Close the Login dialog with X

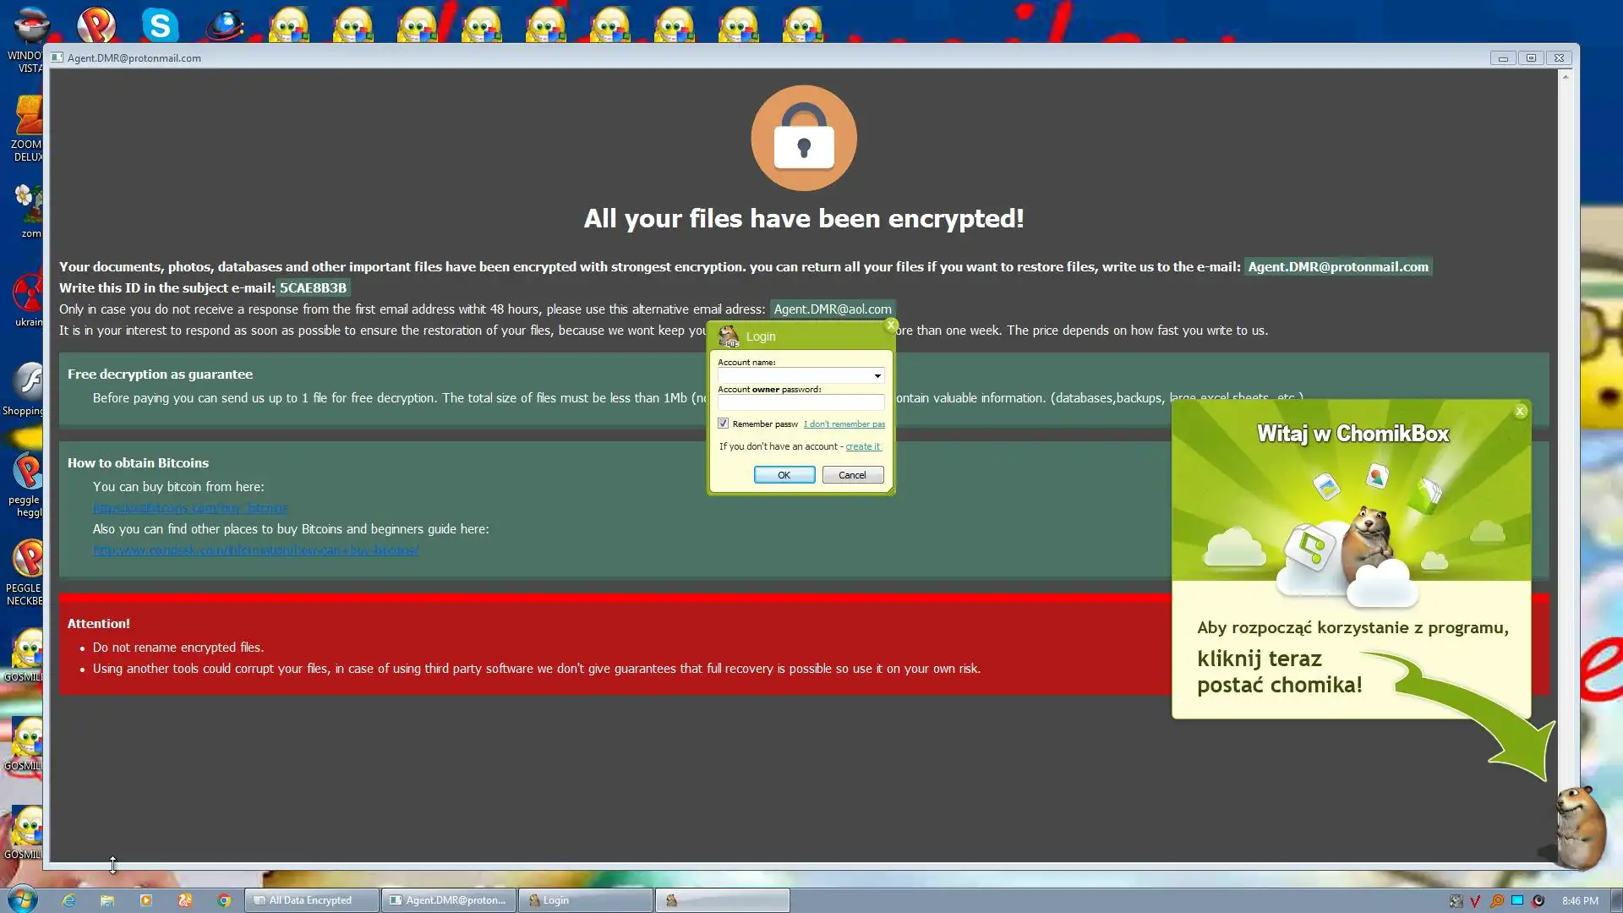tap(890, 325)
